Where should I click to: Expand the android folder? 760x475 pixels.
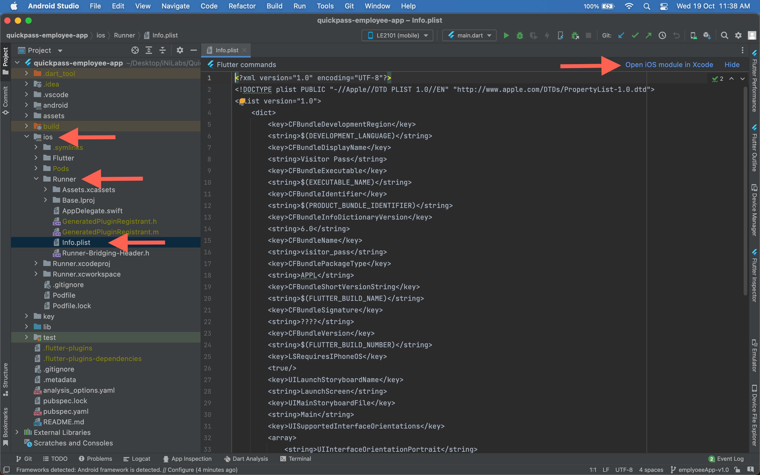pos(27,105)
